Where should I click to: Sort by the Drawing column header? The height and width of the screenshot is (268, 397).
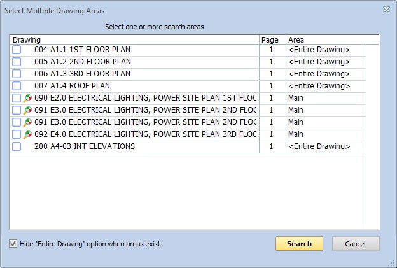tap(135, 39)
